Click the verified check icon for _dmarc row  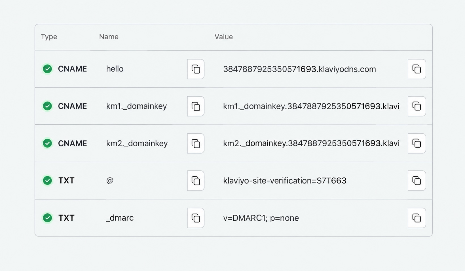click(x=47, y=218)
